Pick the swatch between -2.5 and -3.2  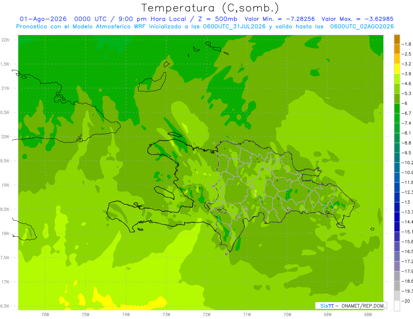[397, 59]
